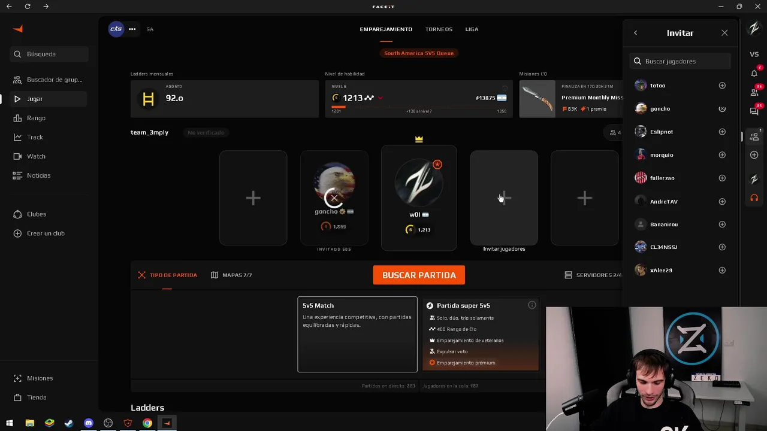This screenshot has width=767, height=431.
Task: Click the Invitar jugadores slot plus
Action: pos(504,198)
